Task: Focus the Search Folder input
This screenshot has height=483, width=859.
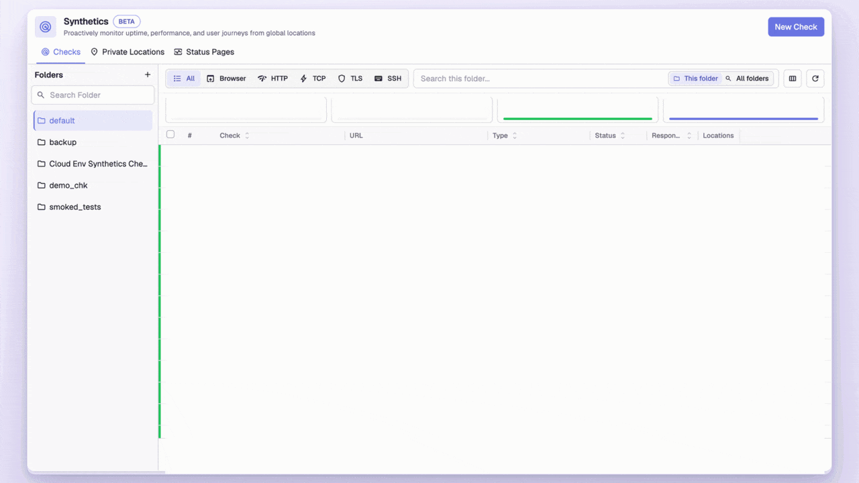Action: 93,95
